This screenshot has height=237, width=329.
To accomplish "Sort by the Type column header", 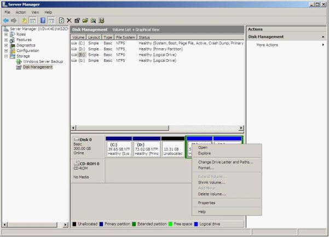I will (108, 37).
